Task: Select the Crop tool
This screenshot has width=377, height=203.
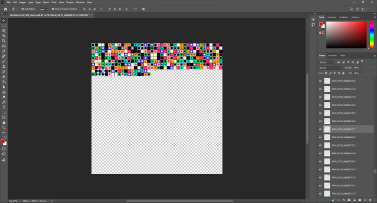Action: click(4, 41)
